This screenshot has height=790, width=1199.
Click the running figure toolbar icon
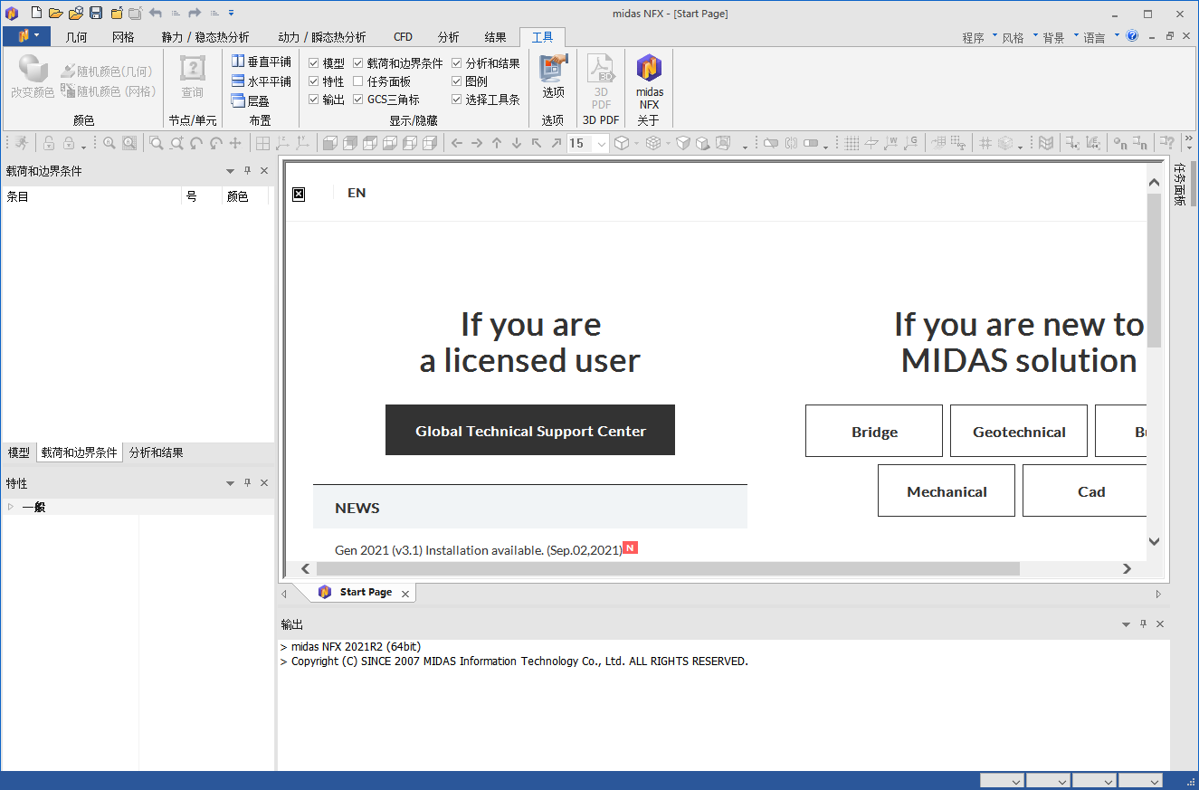(x=20, y=143)
